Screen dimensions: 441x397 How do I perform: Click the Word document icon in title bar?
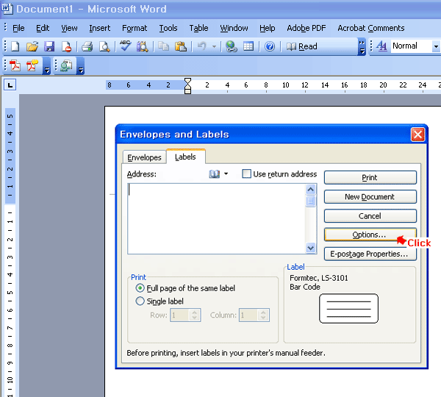(7, 8)
